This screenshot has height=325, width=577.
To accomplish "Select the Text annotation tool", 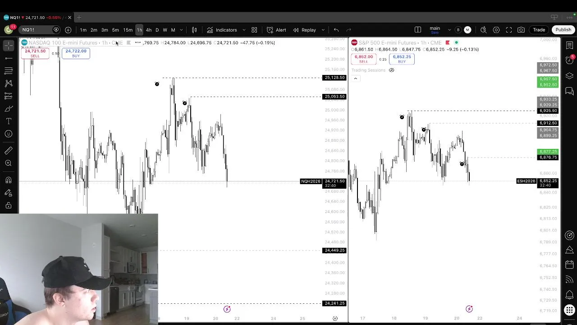I will pyautogui.click(x=9, y=121).
